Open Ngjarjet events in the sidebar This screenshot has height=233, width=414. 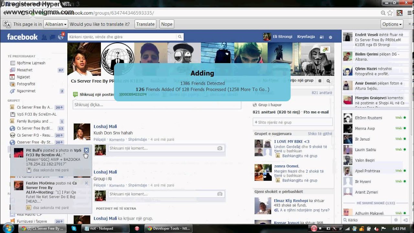point(23,77)
